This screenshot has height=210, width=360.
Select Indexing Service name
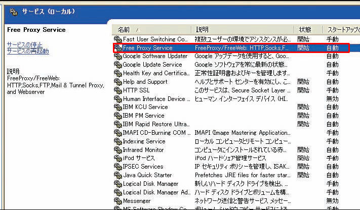click(x=144, y=141)
